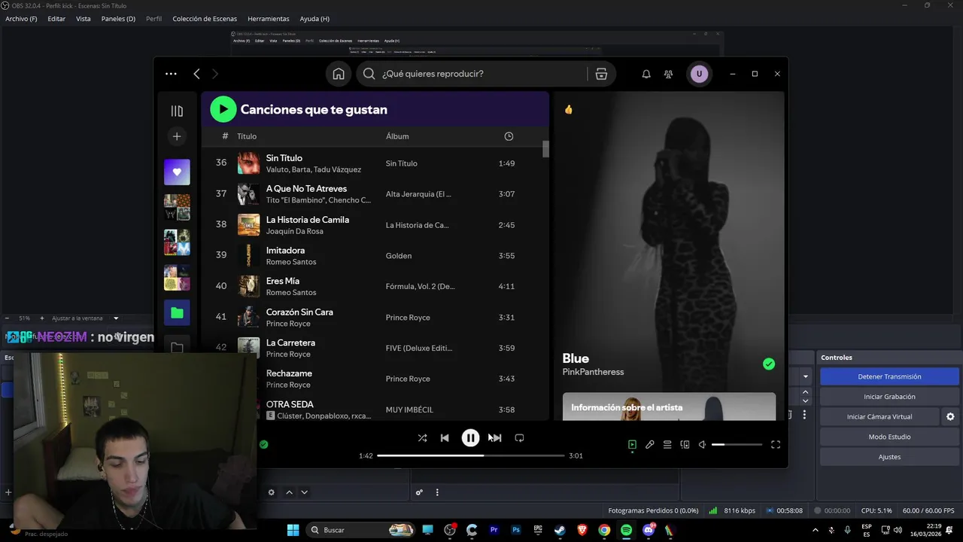Select the song Sin Título

coord(284,158)
